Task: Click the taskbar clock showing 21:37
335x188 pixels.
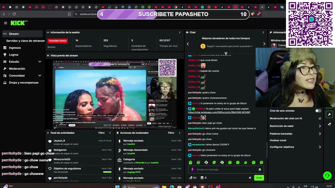Action: coord(329,186)
